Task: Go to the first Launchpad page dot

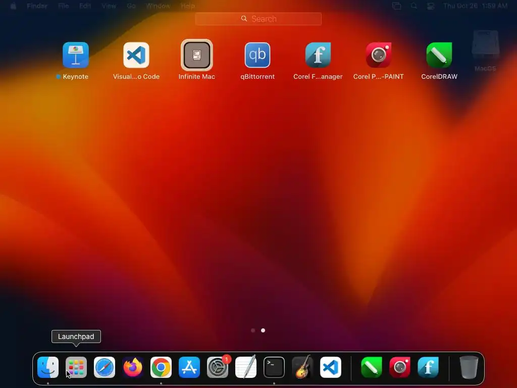Action: pos(253,330)
